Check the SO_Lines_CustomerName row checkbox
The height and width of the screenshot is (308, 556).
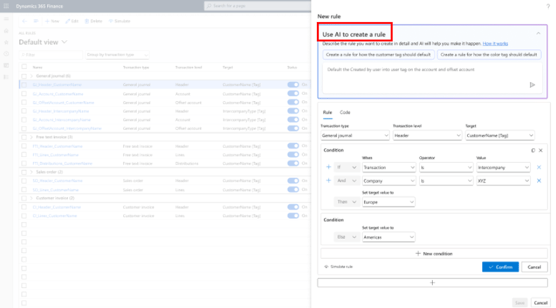click(24, 190)
